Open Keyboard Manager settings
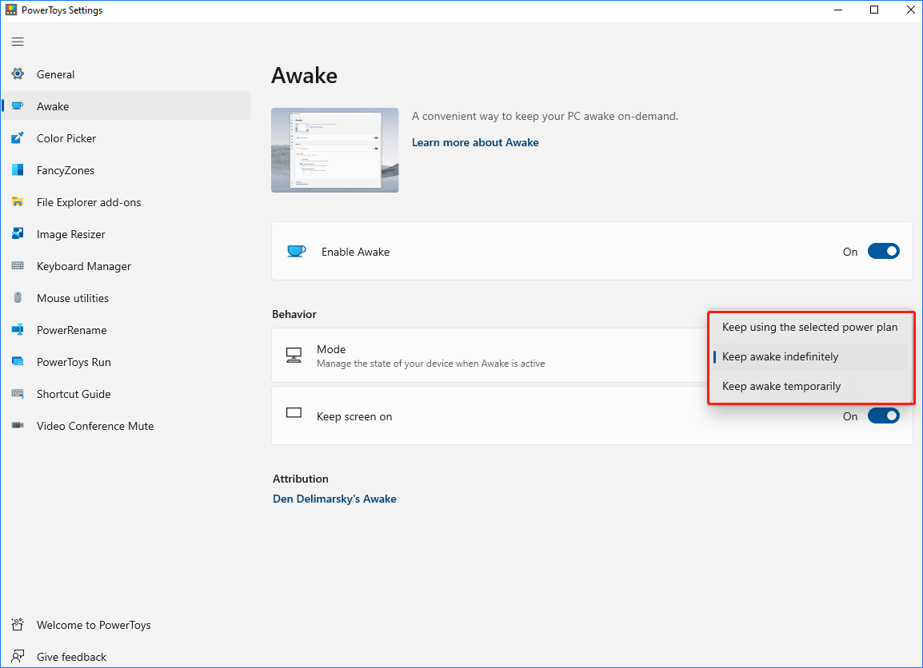 pos(126,266)
